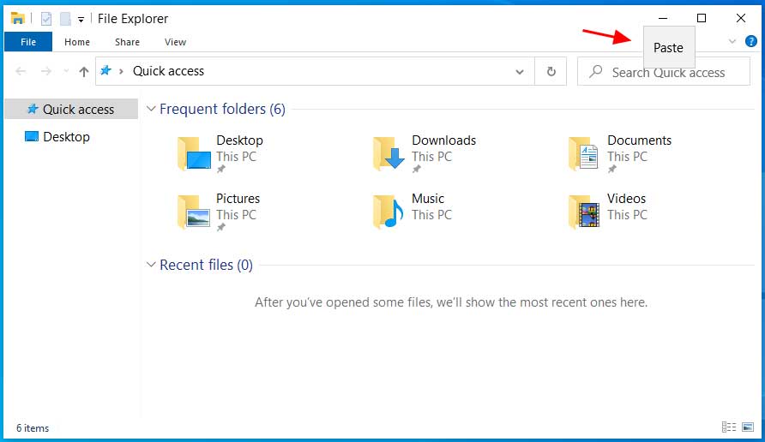Switch to the Share ribbon tab

(x=127, y=42)
